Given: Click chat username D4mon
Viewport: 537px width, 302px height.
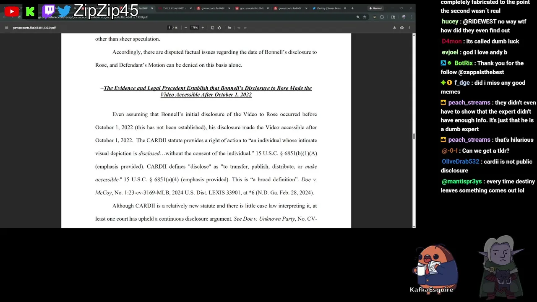Looking at the screenshot, I should [451, 42].
